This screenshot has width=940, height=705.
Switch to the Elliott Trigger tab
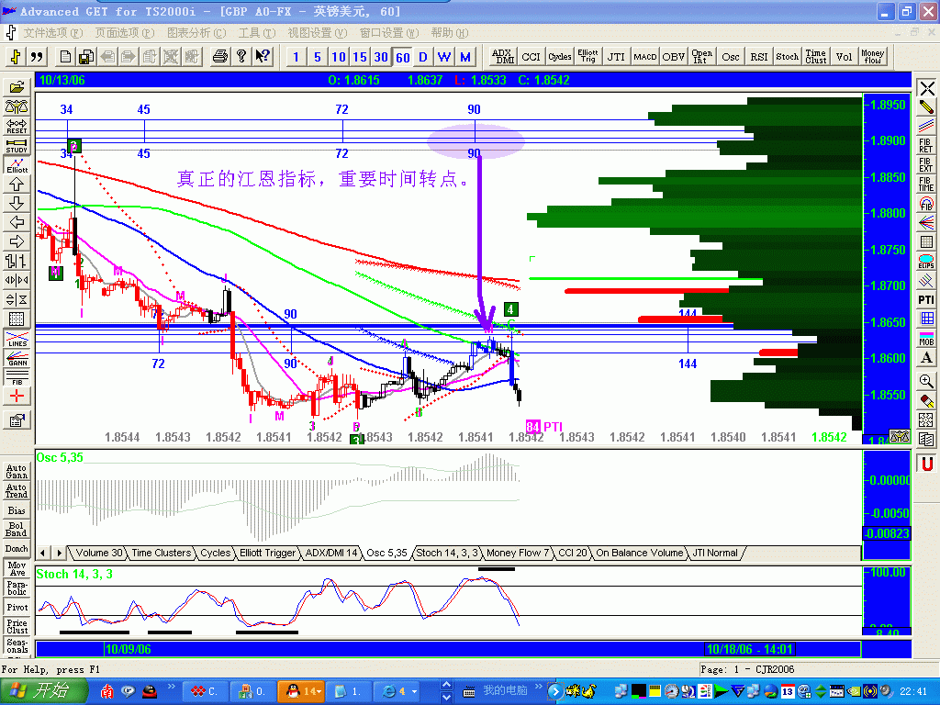(267, 553)
